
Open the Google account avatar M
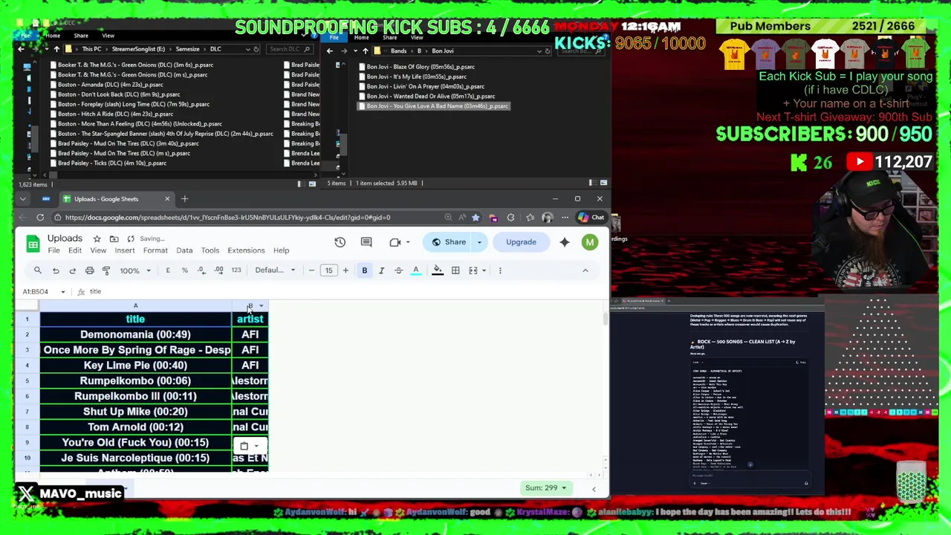tap(589, 242)
